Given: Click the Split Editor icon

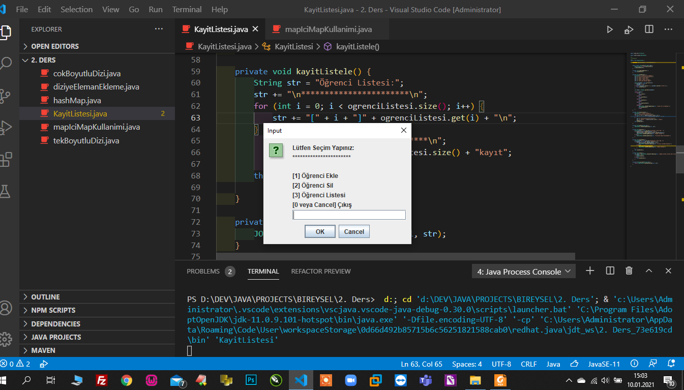Looking at the screenshot, I should (649, 29).
